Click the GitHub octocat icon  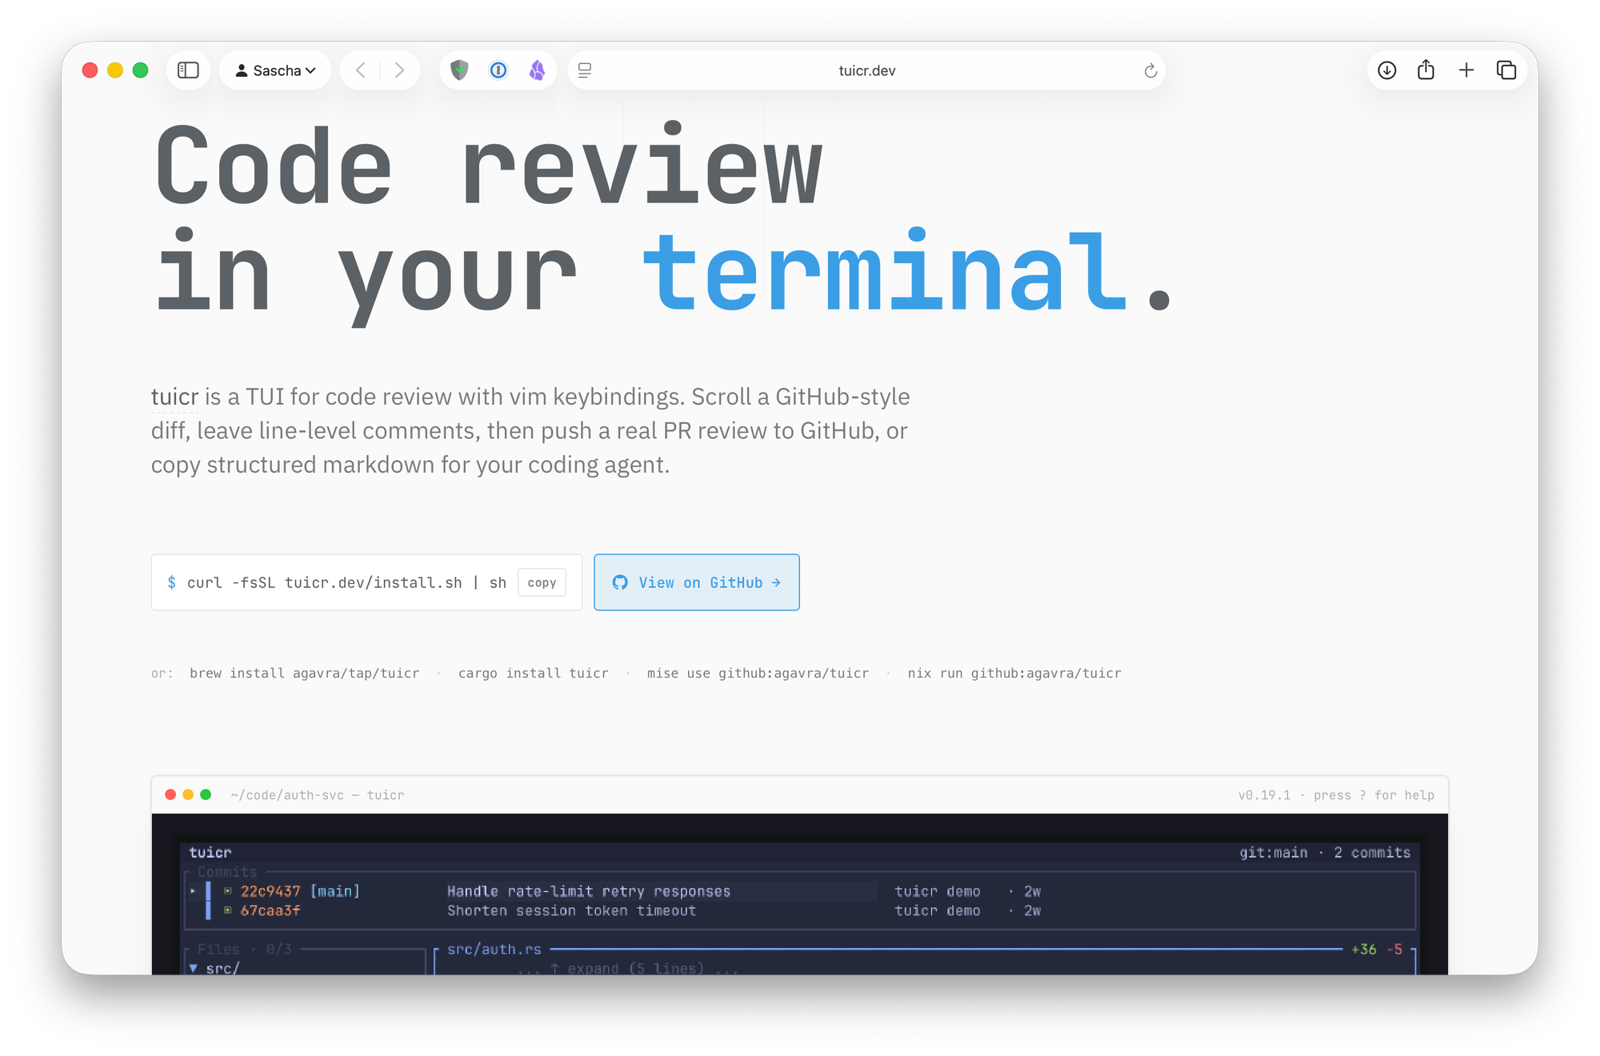tap(620, 582)
